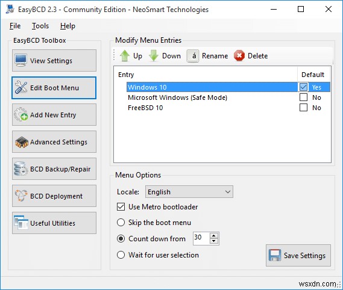
Task: Toggle Use Metro bootloader checkbox
Action: [x=121, y=207]
